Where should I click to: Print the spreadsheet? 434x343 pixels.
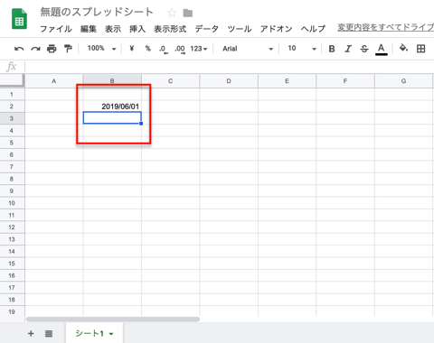(x=52, y=49)
